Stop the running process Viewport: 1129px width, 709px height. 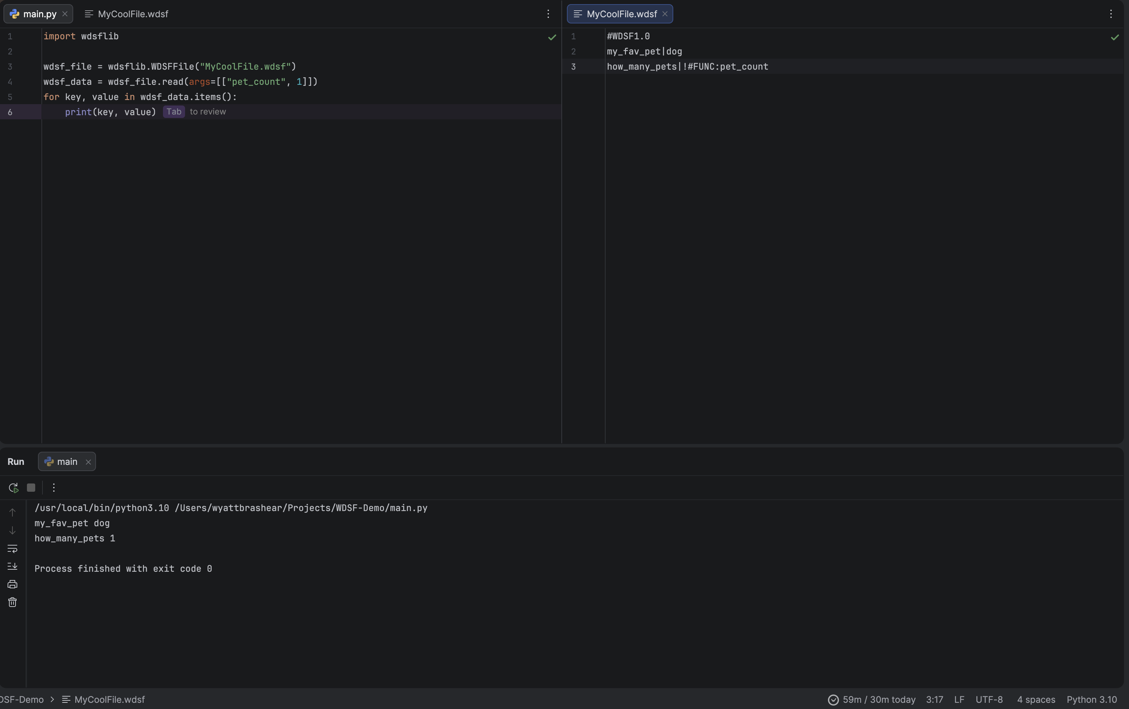tap(31, 488)
